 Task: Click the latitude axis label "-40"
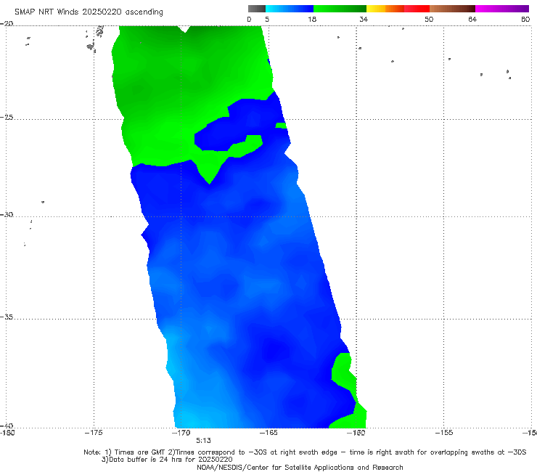pyautogui.click(x=7, y=426)
